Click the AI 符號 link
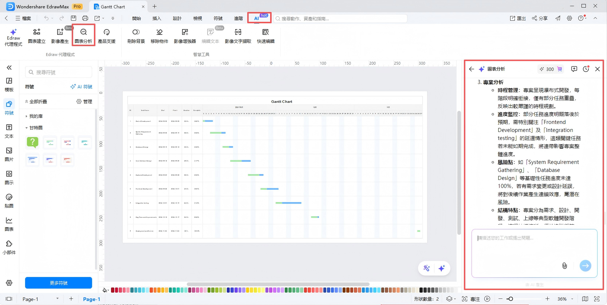The width and height of the screenshot is (607, 305). pos(81,87)
